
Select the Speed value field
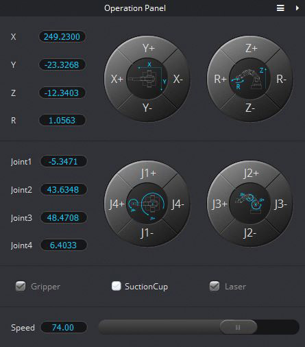[x=63, y=327]
